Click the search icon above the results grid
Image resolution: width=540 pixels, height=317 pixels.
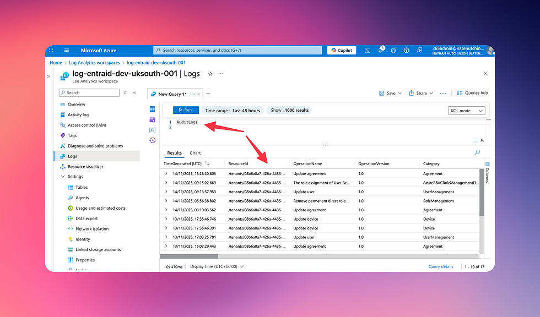click(476, 152)
